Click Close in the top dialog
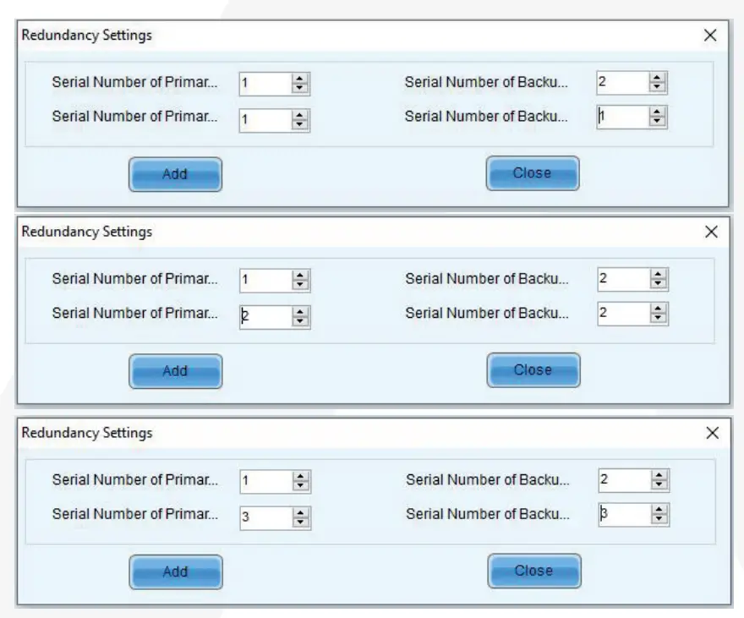744x618 pixels. [533, 172]
